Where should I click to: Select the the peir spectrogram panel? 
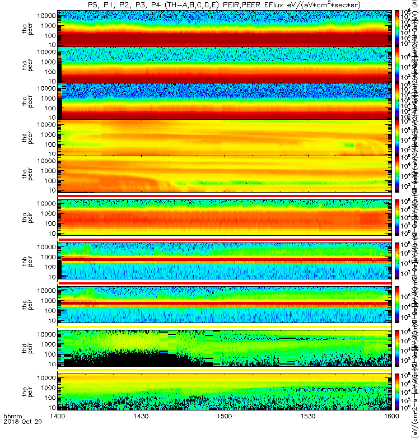pos(225,391)
